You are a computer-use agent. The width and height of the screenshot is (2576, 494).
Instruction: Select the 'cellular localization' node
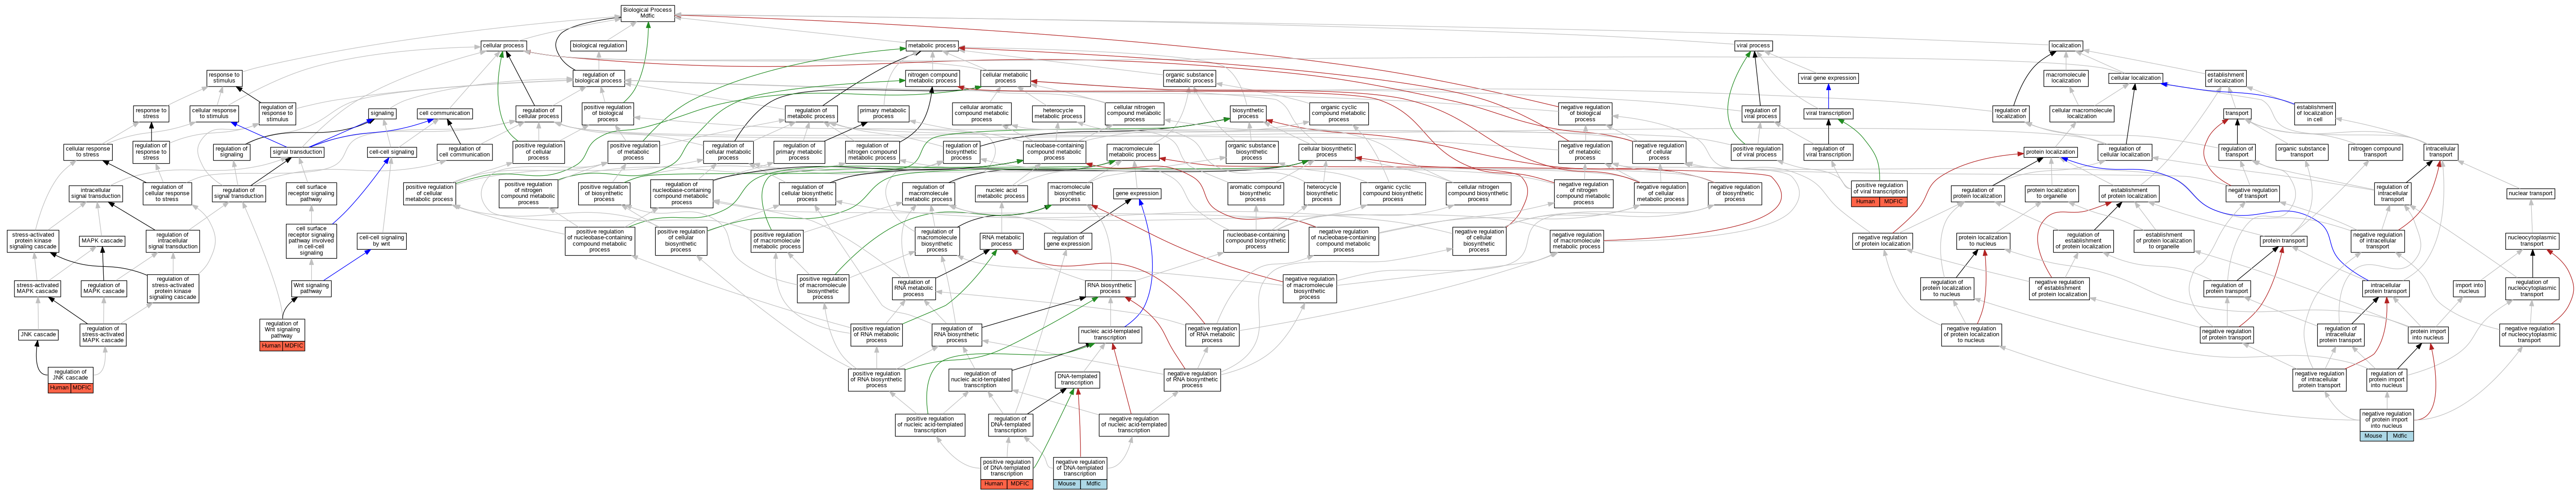click(2135, 77)
